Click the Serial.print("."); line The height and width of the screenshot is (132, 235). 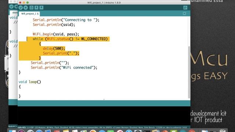pyautogui.click(x=61, y=53)
